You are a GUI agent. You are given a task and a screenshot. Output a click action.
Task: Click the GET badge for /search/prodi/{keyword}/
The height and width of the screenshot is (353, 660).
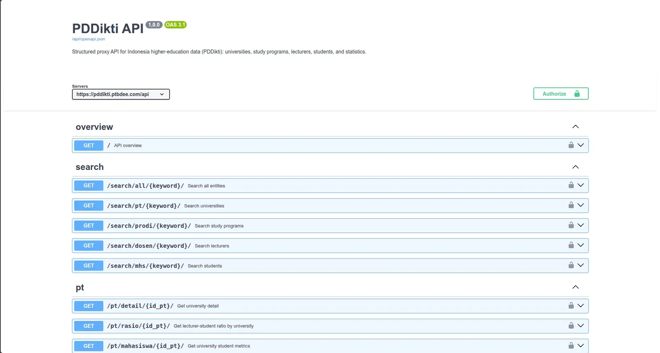[89, 226]
